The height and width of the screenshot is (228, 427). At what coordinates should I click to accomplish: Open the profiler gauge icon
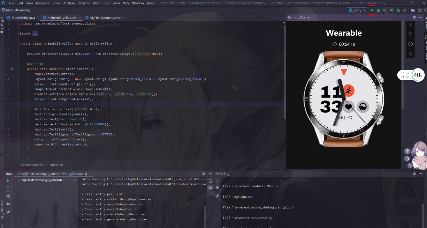coord(392,10)
